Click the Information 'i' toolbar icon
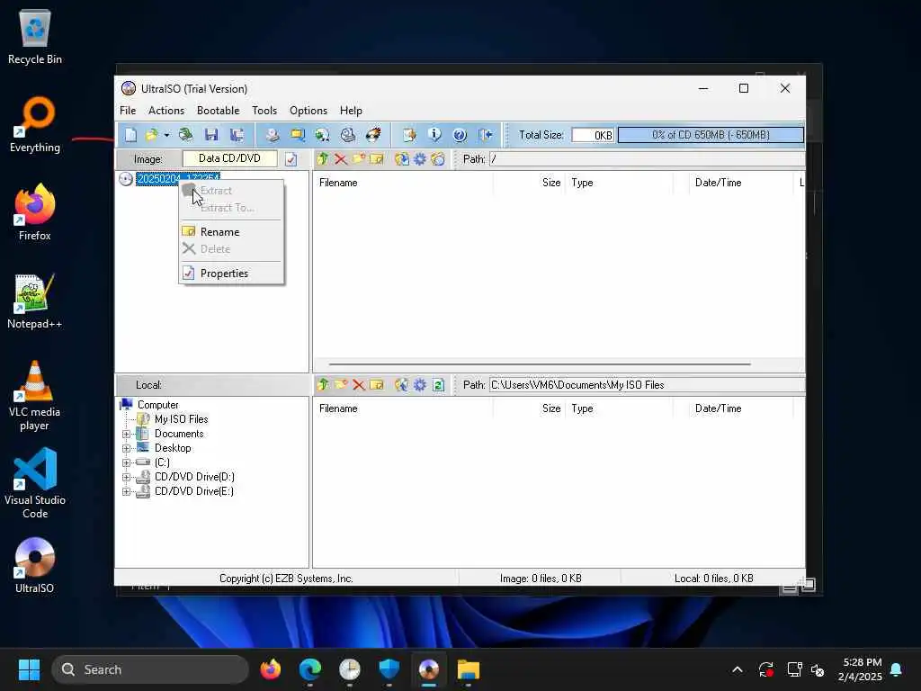 [434, 135]
